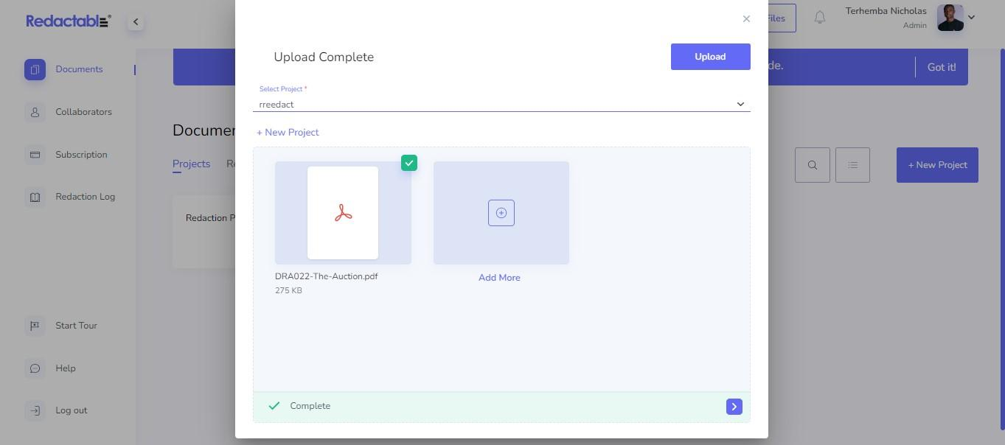This screenshot has height=445, width=1005.
Task: Open Subscription from the sidebar
Action: 81,155
